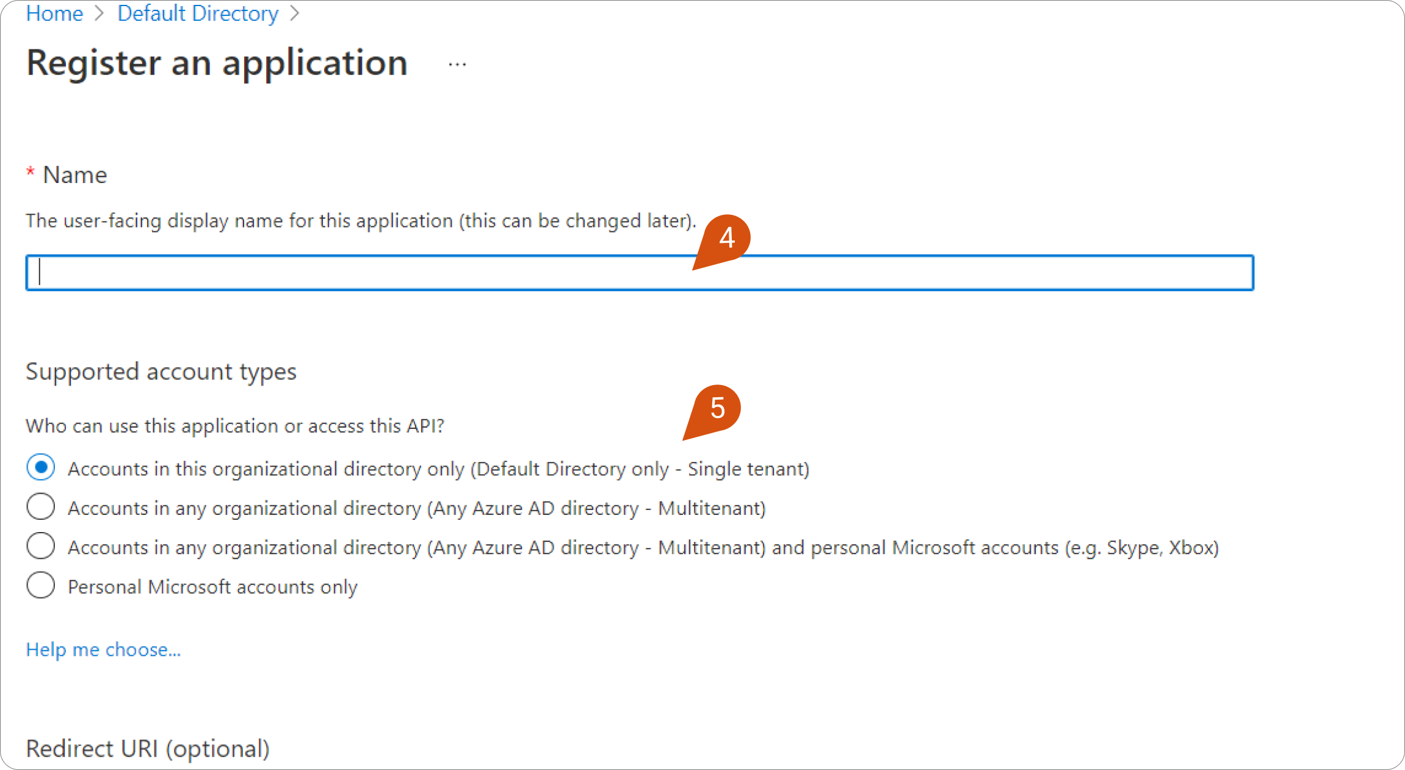This screenshot has height=770, width=1405.
Task: Select the Single tenant accounts radio button
Action: coord(41,468)
